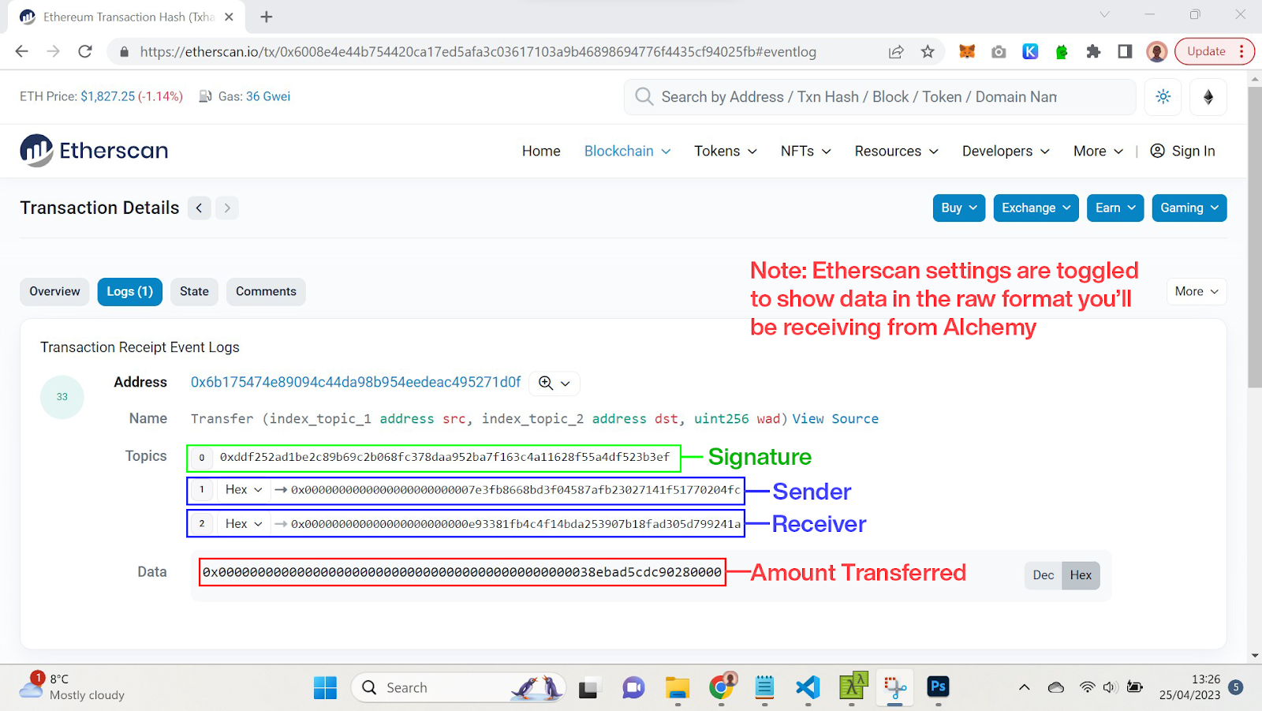Open the blue K extension

[1030, 51]
